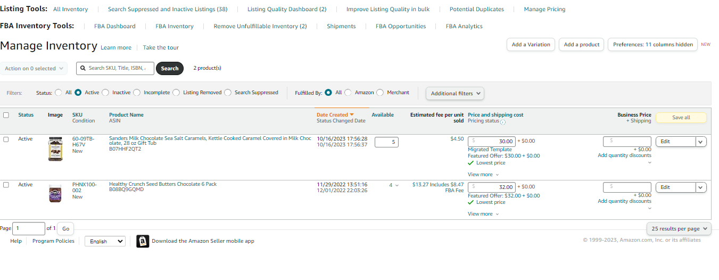719x280 pixels.
Task: Click the Date Created sort arrow
Action: [352, 115]
